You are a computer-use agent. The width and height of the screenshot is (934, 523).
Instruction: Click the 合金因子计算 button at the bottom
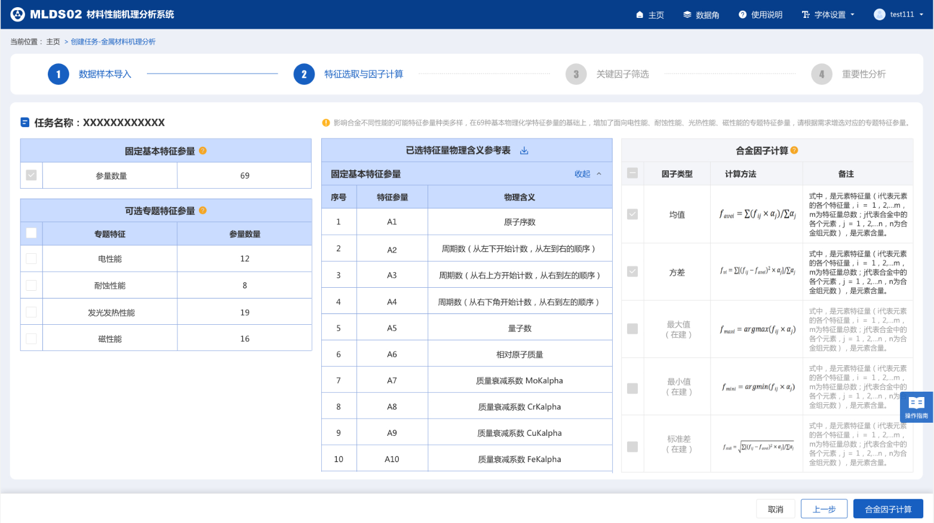(888, 509)
